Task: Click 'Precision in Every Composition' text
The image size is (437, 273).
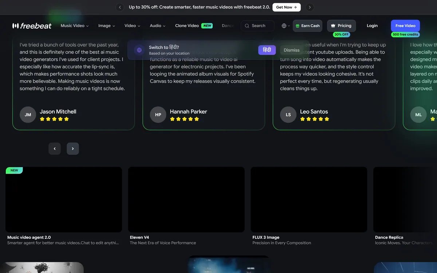Action: (x=282, y=243)
